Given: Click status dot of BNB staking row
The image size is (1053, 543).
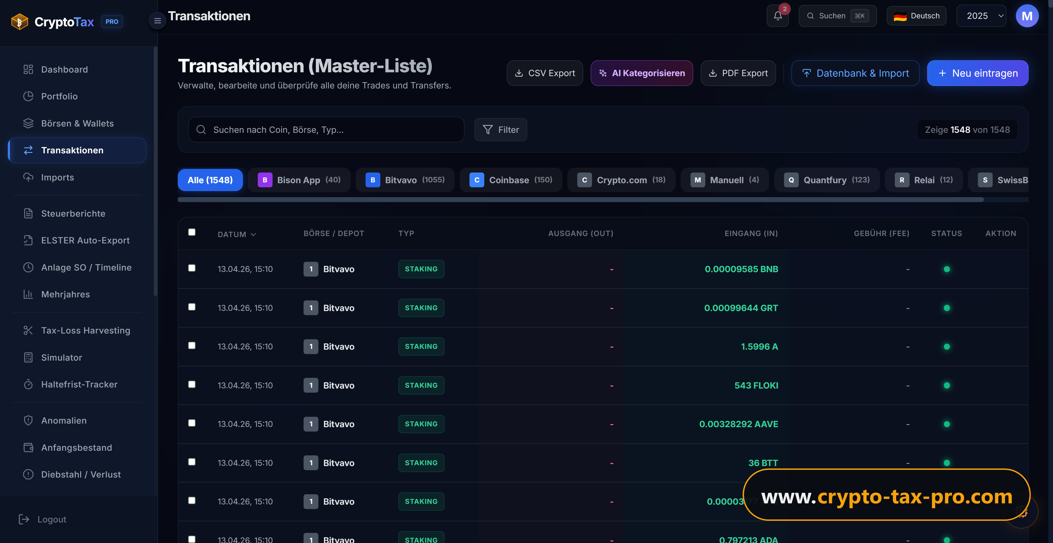Looking at the screenshot, I should tap(946, 269).
